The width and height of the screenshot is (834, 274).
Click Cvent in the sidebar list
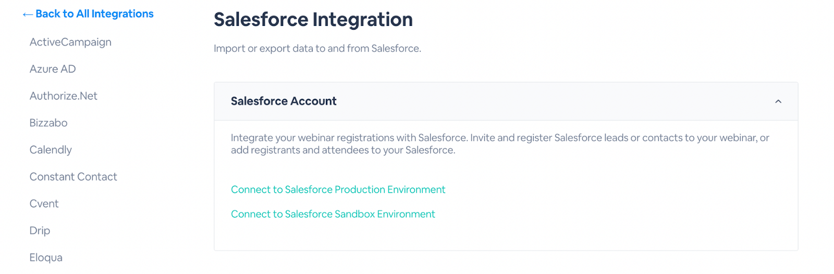tap(44, 204)
